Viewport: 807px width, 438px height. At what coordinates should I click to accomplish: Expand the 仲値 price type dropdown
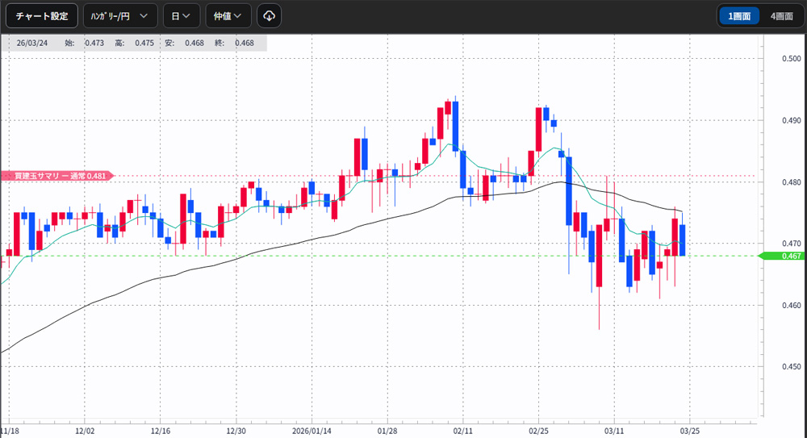coord(228,15)
